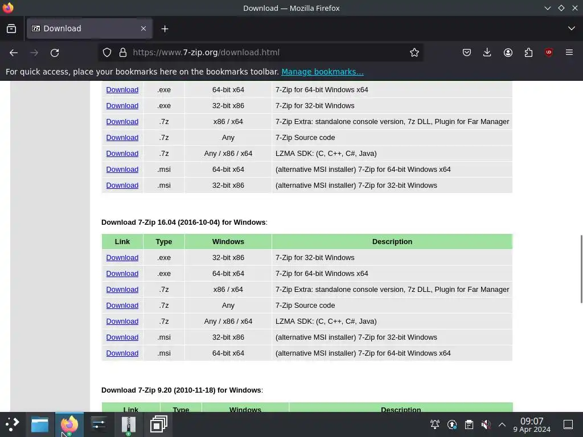Expand hidden system tray icons arrow
583x437 pixels.
click(x=502, y=424)
